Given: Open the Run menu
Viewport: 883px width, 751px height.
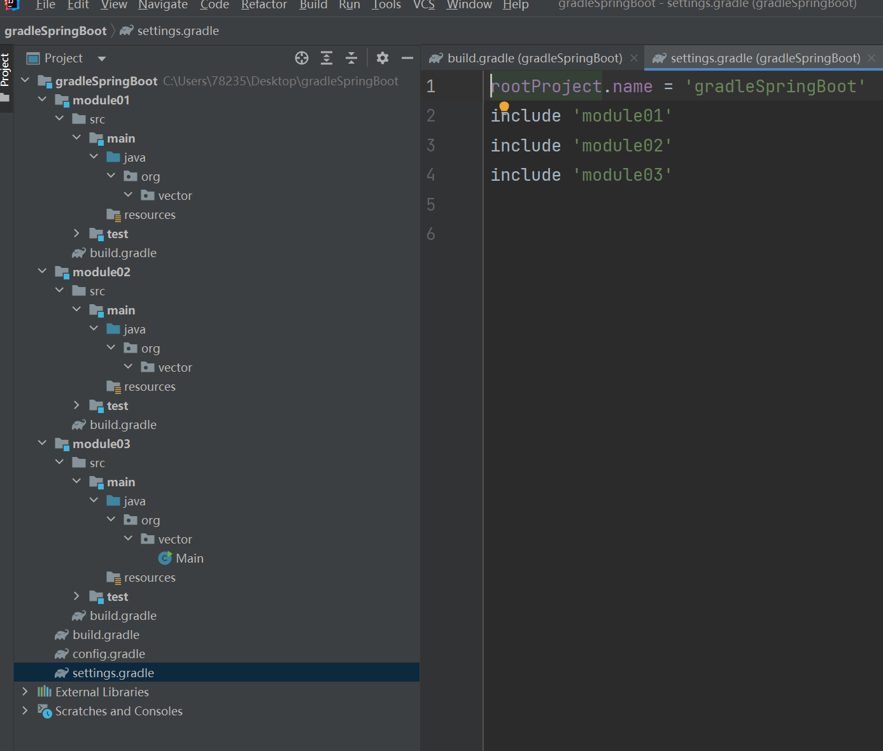Looking at the screenshot, I should point(349,5).
